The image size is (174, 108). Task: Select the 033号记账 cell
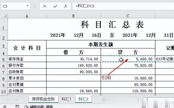pyautogui.click(x=164, y=59)
